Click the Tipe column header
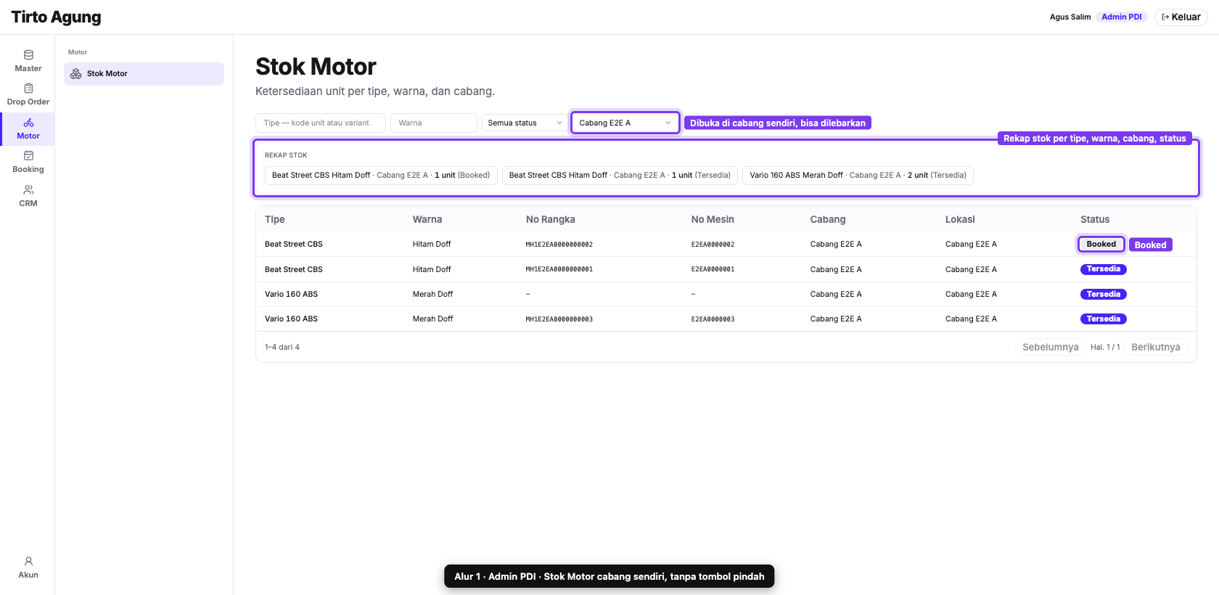This screenshot has width=1219, height=595. coord(274,219)
